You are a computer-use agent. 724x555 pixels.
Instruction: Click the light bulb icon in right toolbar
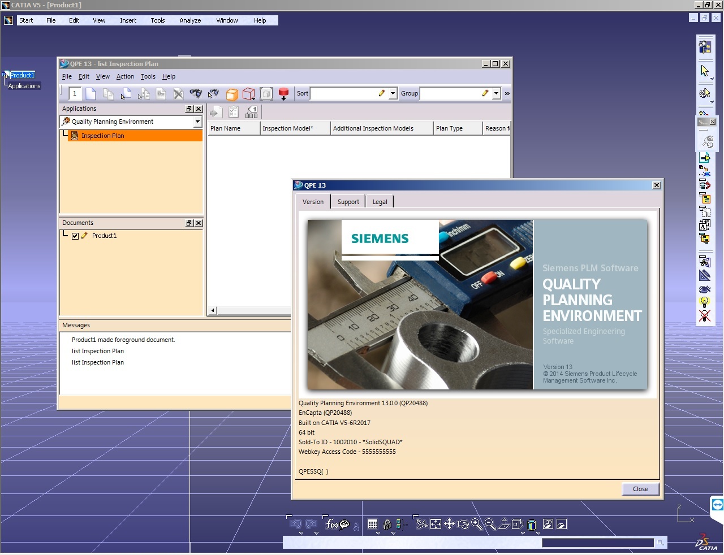coord(704,302)
